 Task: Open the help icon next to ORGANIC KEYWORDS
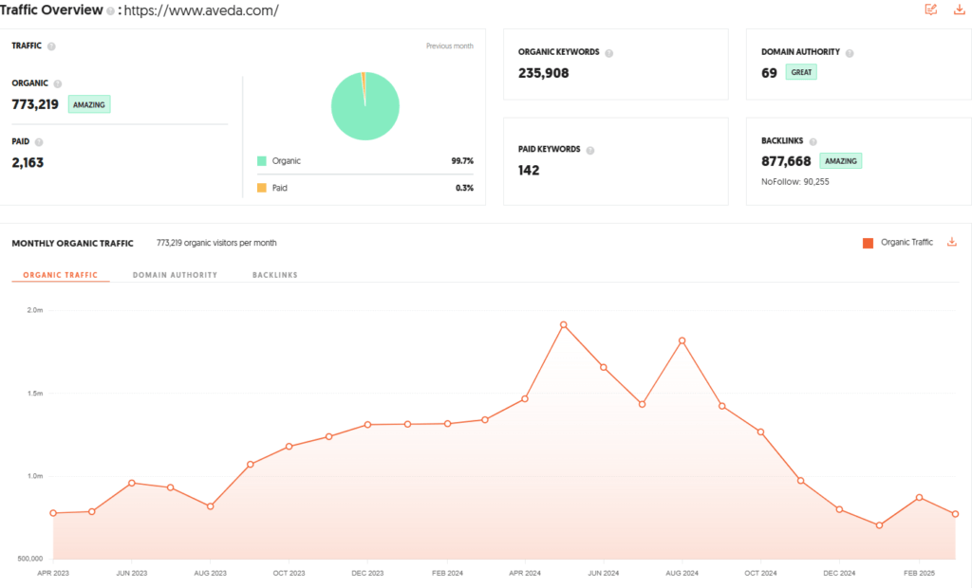608,53
